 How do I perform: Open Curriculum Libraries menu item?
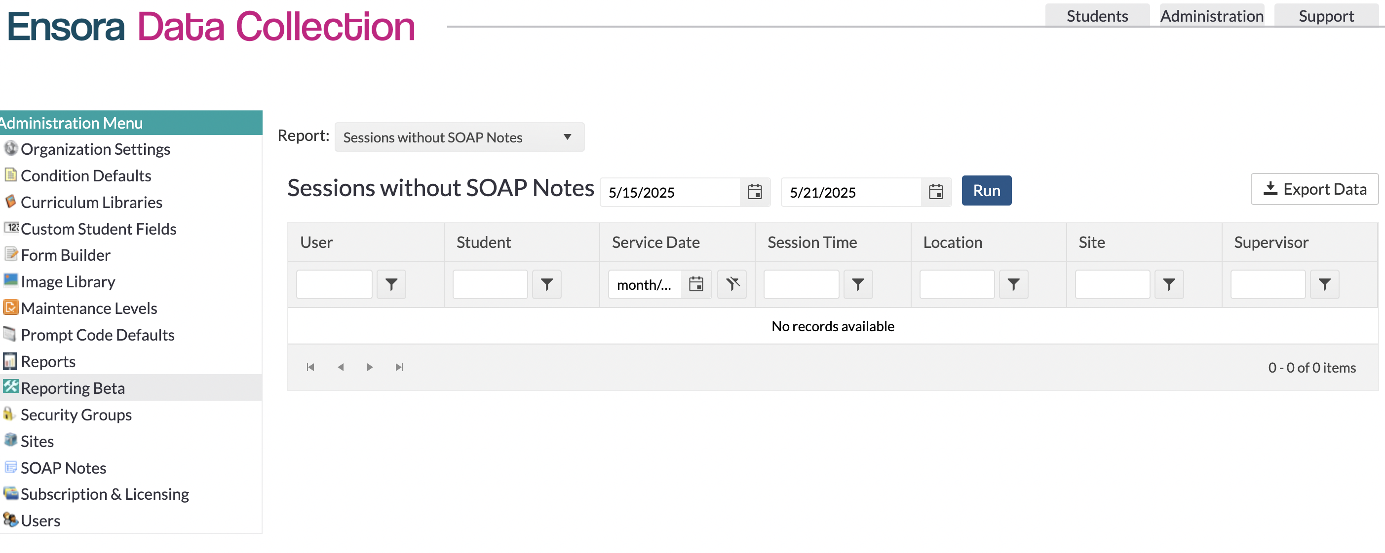(91, 203)
